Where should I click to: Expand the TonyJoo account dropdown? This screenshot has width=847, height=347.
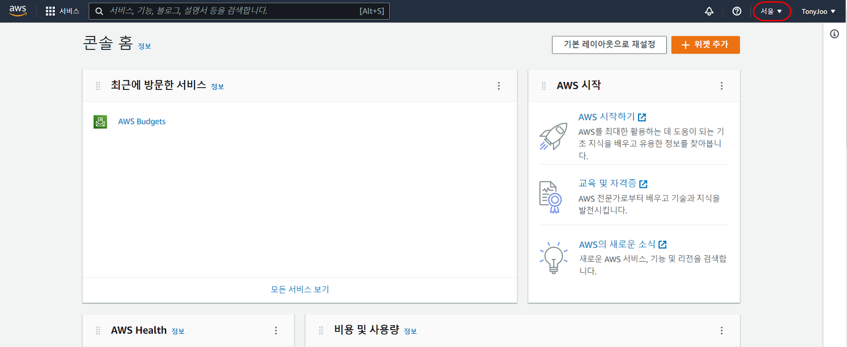[x=819, y=11]
